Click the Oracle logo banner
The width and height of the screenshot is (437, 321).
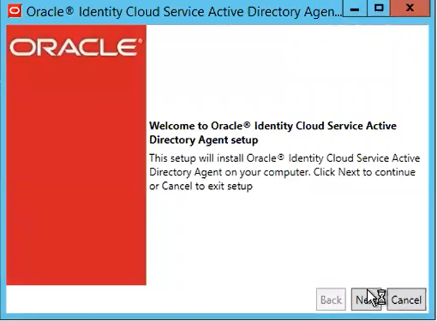click(76, 155)
